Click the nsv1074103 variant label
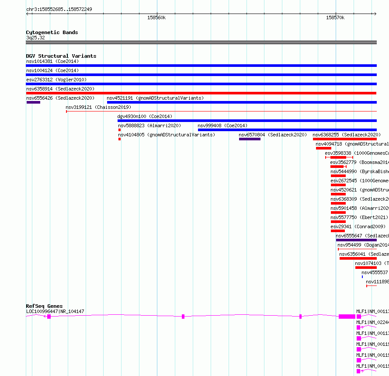 pyautogui.click(x=372, y=263)
